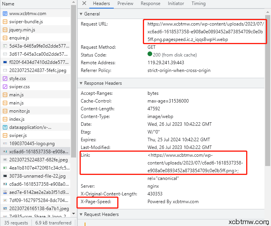
Task: Click script icon next to jquery.min.js
Action: pyautogui.click(x=5, y=30)
